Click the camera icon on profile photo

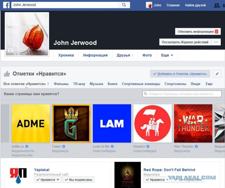tap(11, 51)
